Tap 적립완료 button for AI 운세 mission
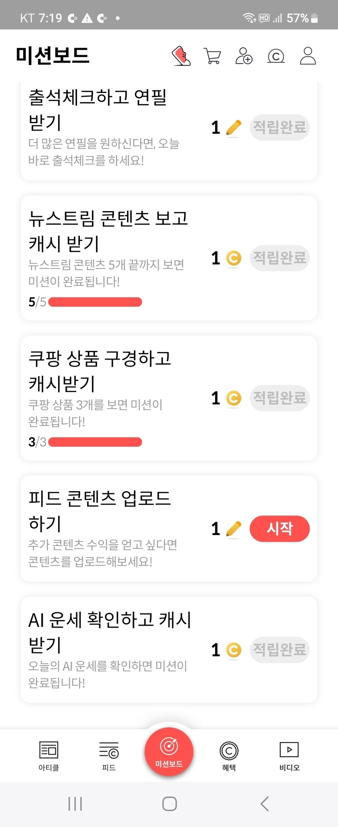This screenshot has height=827, width=338. 279,650
